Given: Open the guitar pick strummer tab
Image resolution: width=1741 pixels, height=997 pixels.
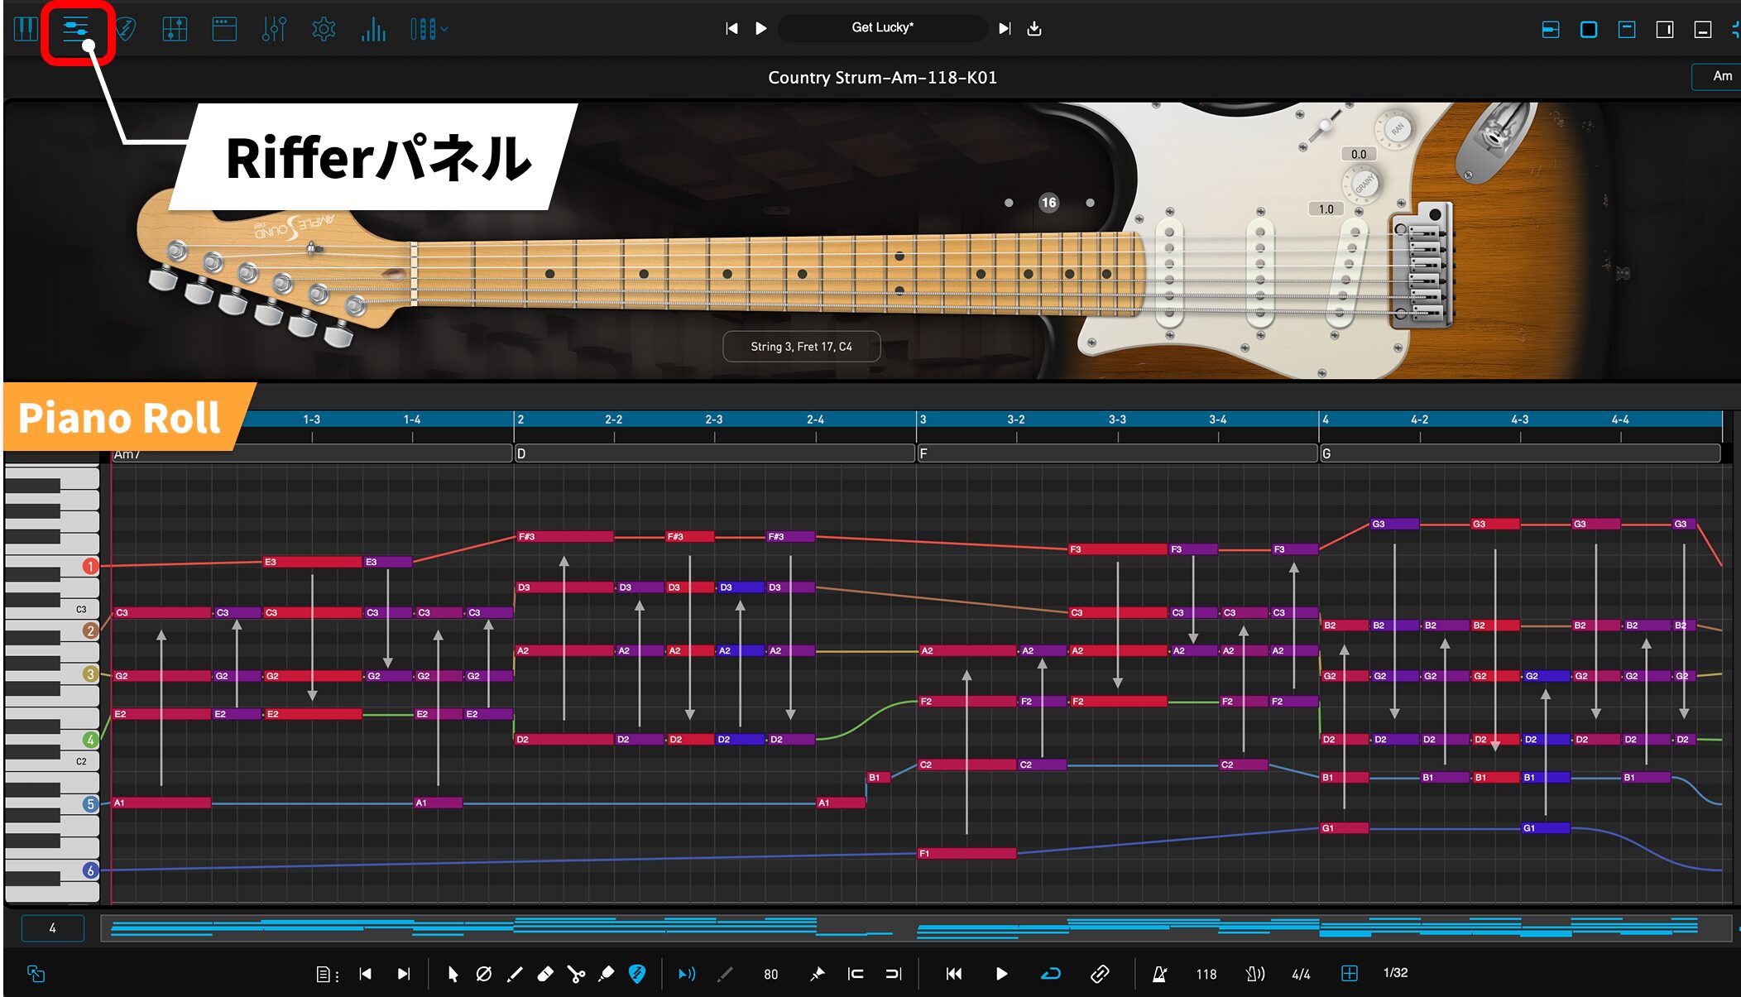Looking at the screenshot, I should [x=125, y=30].
